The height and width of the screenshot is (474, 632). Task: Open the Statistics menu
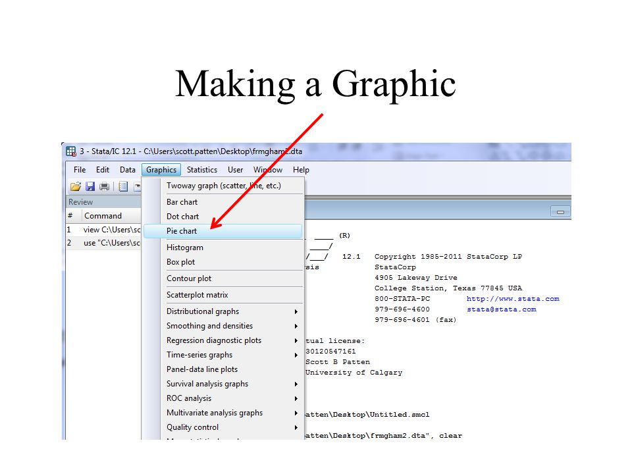click(202, 170)
